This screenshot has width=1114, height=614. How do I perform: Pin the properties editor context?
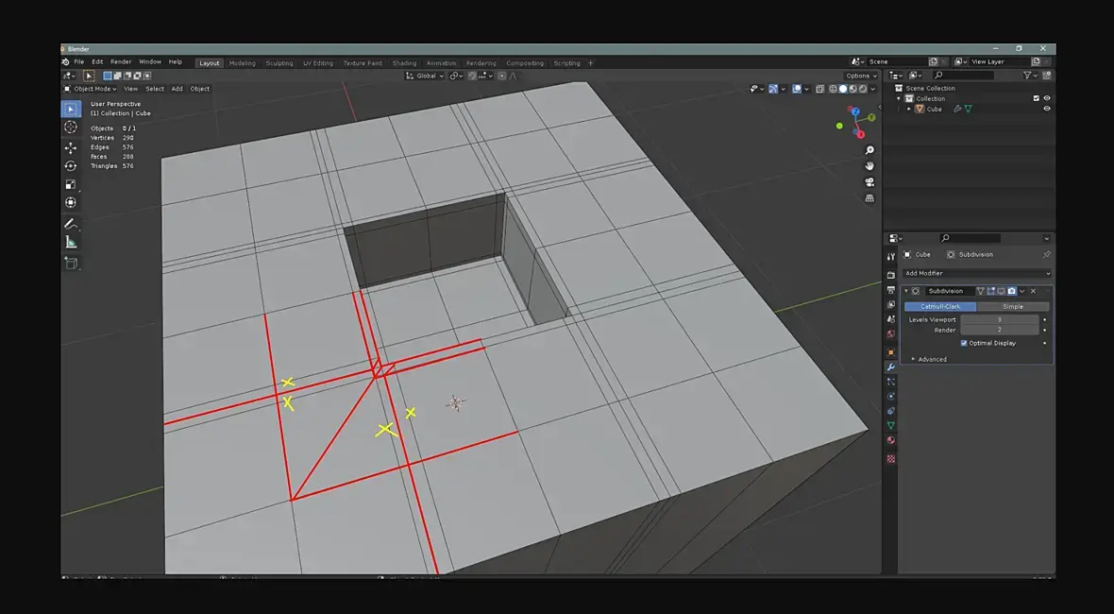[1047, 254]
